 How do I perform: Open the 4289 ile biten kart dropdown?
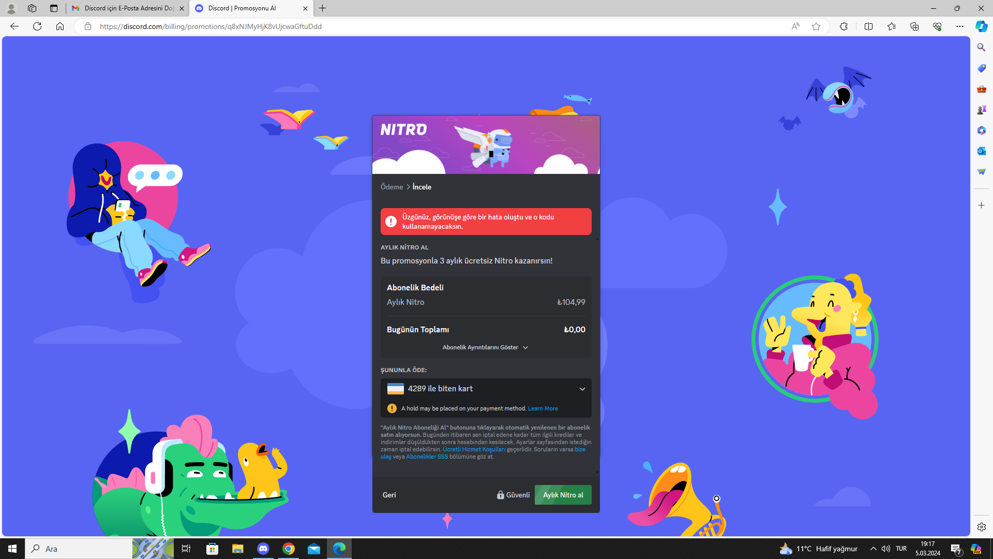coord(486,389)
